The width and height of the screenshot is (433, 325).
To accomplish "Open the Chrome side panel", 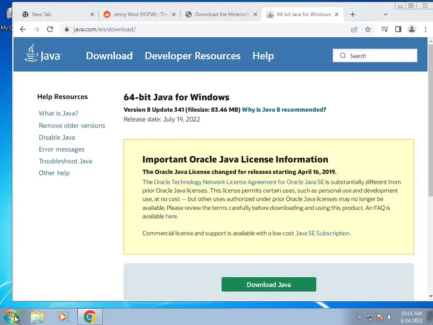I will (398, 29).
